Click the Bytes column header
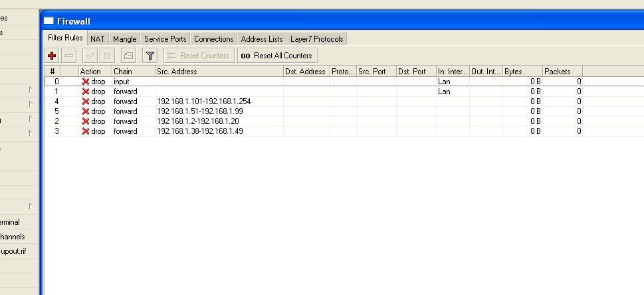644x295 pixels. tap(522, 72)
